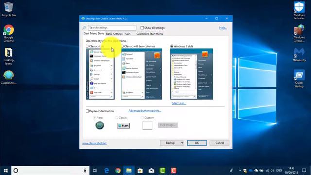This screenshot has width=311, height=175.
Task: Open the top Windows Defender desktop icon
Action: tap(299, 11)
